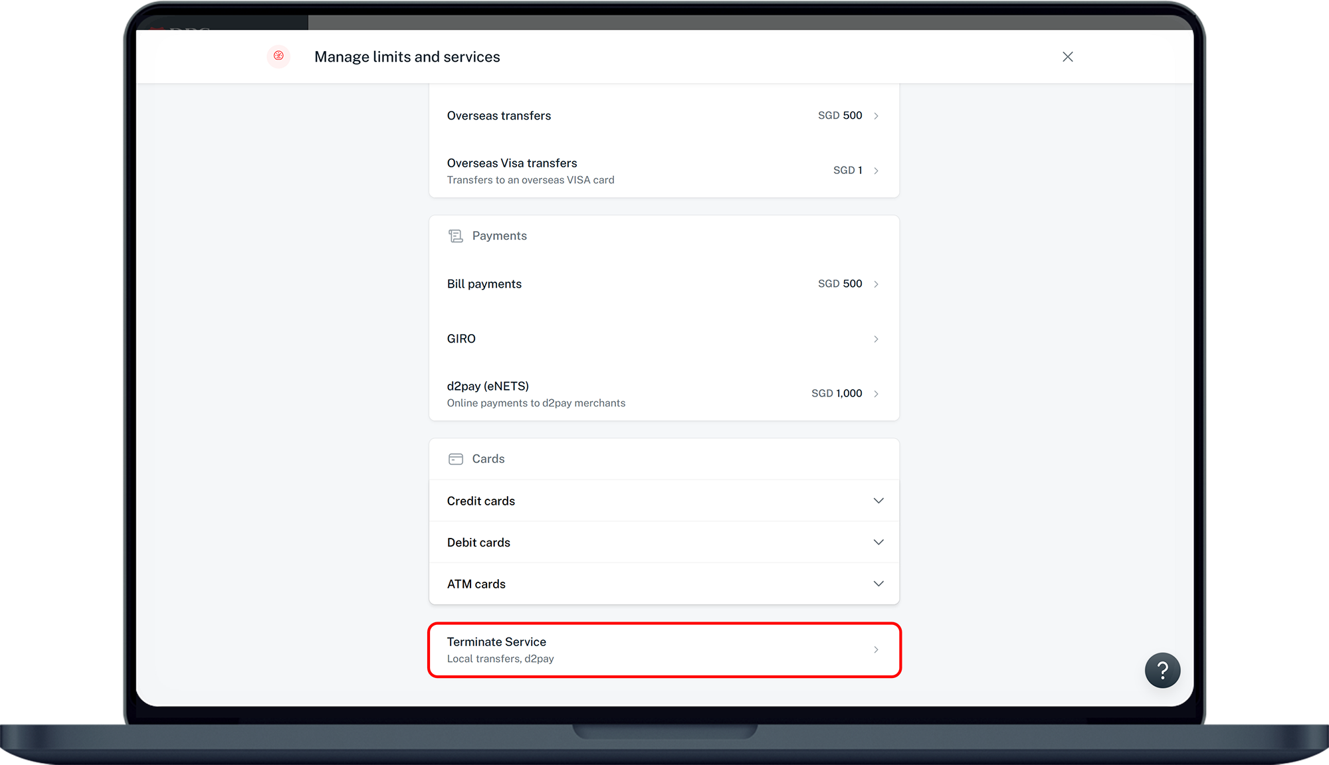Click the SGD 1,000 d2pay limit value
Screen dimensions: 1329x765
point(837,394)
